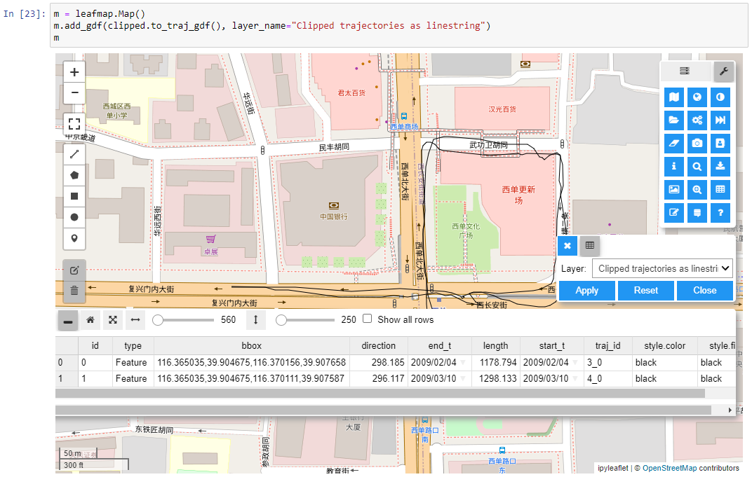Click the eraser tool icon
Screen dimensions: 752x477
[x=674, y=143]
